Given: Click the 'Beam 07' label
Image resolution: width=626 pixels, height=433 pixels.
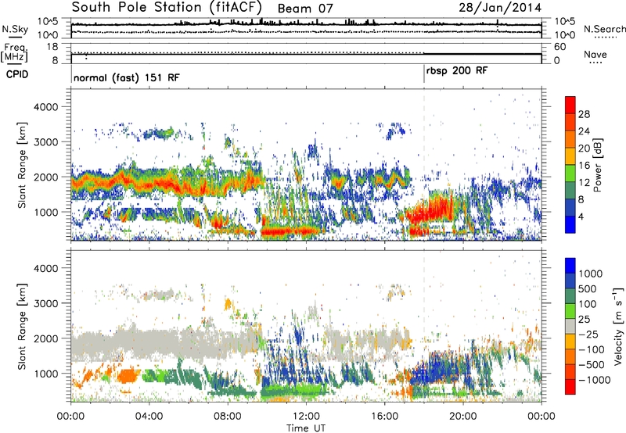Looking at the screenshot, I should click(x=305, y=9).
